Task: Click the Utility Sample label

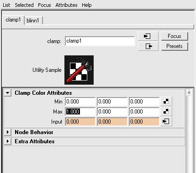Action: pyautogui.click(x=47, y=70)
